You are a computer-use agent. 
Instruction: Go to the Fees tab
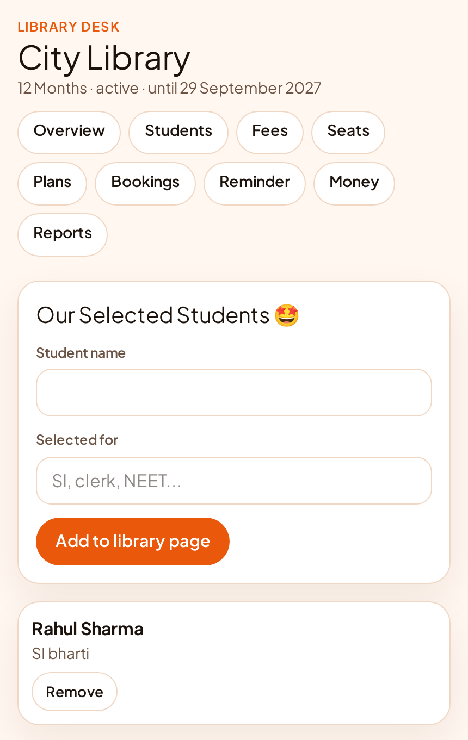tap(270, 133)
